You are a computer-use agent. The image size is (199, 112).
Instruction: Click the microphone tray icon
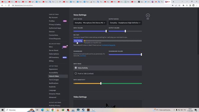click(x=177, y=110)
